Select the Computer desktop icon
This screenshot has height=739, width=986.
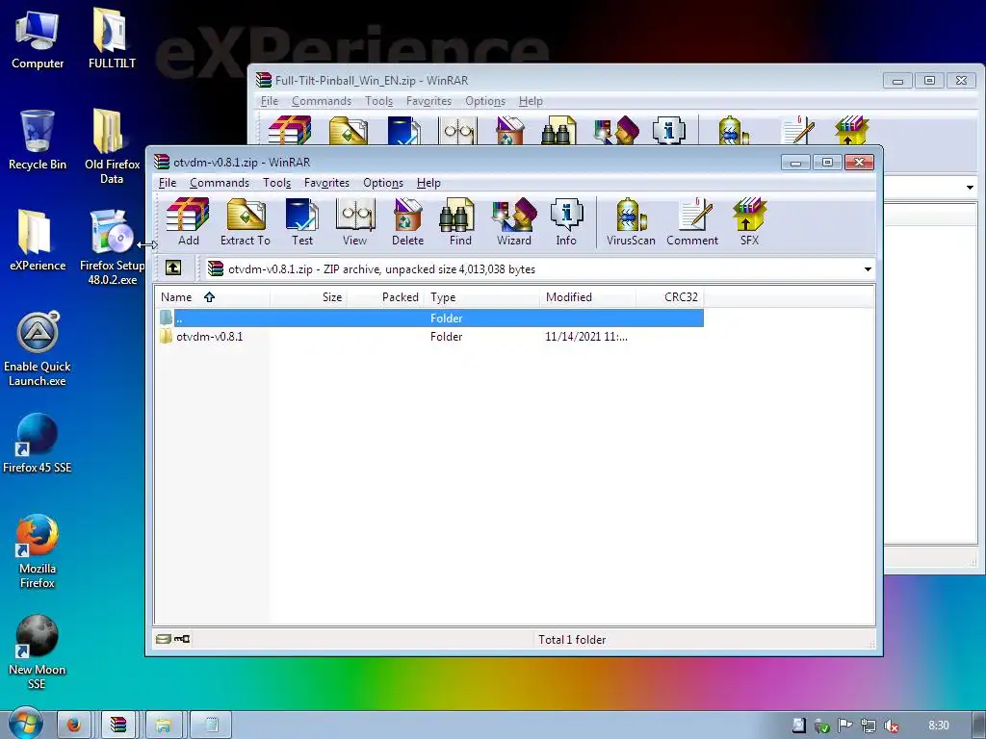pyautogui.click(x=38, y=38)
